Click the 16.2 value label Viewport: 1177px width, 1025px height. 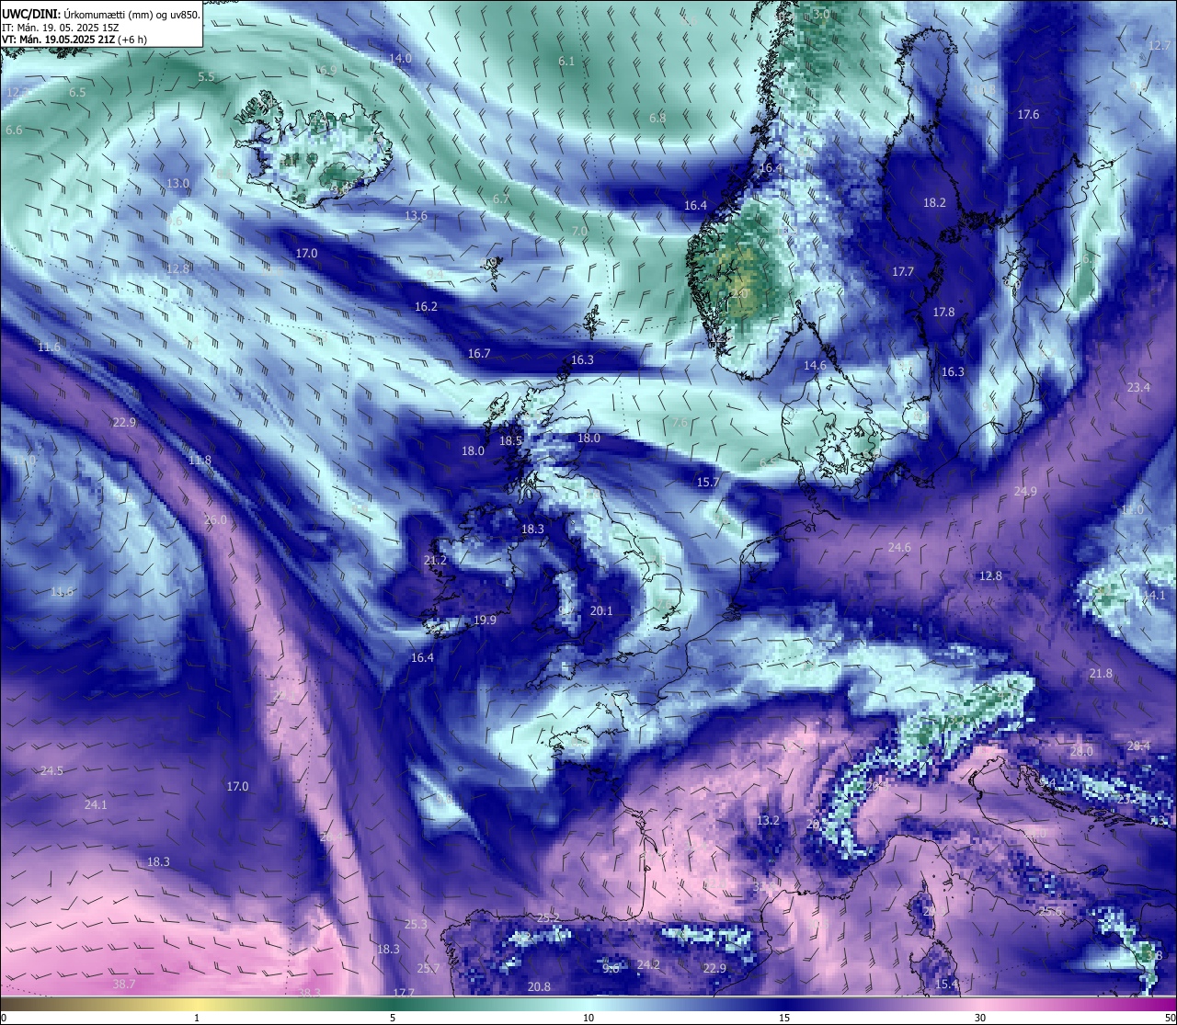426,306
